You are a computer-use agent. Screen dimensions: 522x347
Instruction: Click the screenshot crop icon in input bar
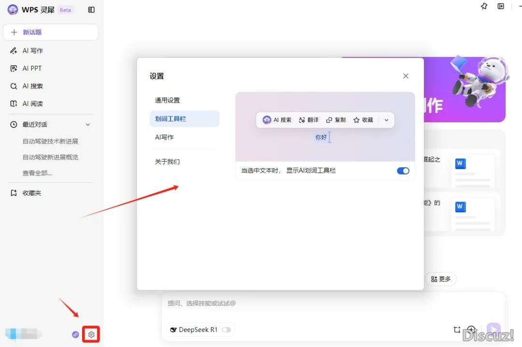(x=457, y=330)
